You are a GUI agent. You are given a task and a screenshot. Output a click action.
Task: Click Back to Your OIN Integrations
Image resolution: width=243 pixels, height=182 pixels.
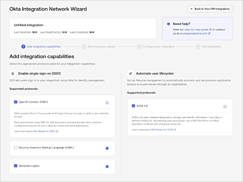coord(210,9)
